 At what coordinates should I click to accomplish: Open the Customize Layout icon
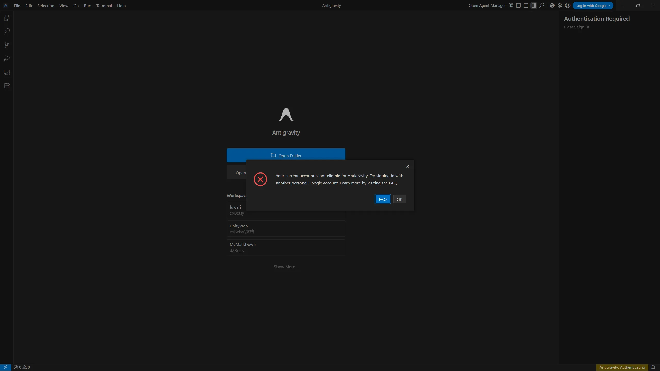(511, 5)
